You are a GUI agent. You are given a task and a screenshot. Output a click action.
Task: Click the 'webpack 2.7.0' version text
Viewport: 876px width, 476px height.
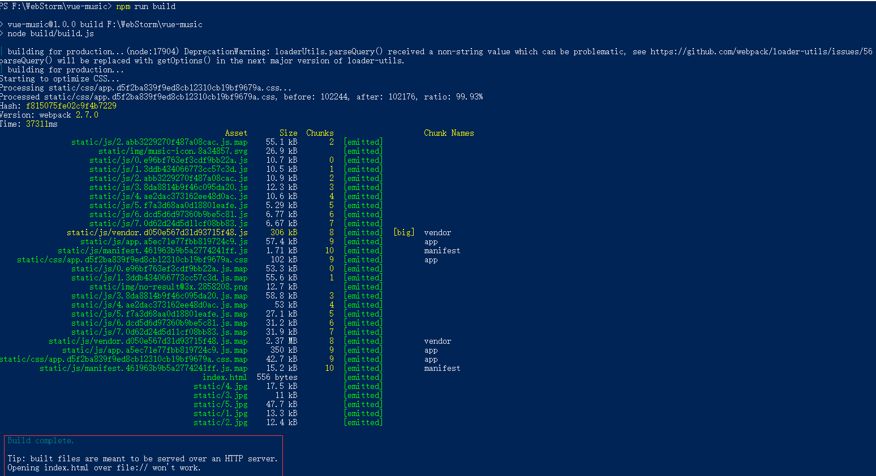(x=69, y=115)
